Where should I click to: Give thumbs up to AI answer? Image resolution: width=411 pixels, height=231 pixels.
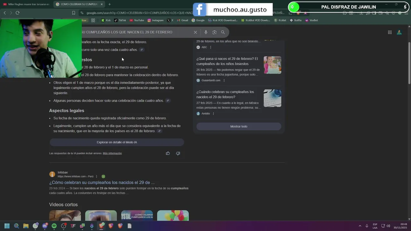pos(168,153)
